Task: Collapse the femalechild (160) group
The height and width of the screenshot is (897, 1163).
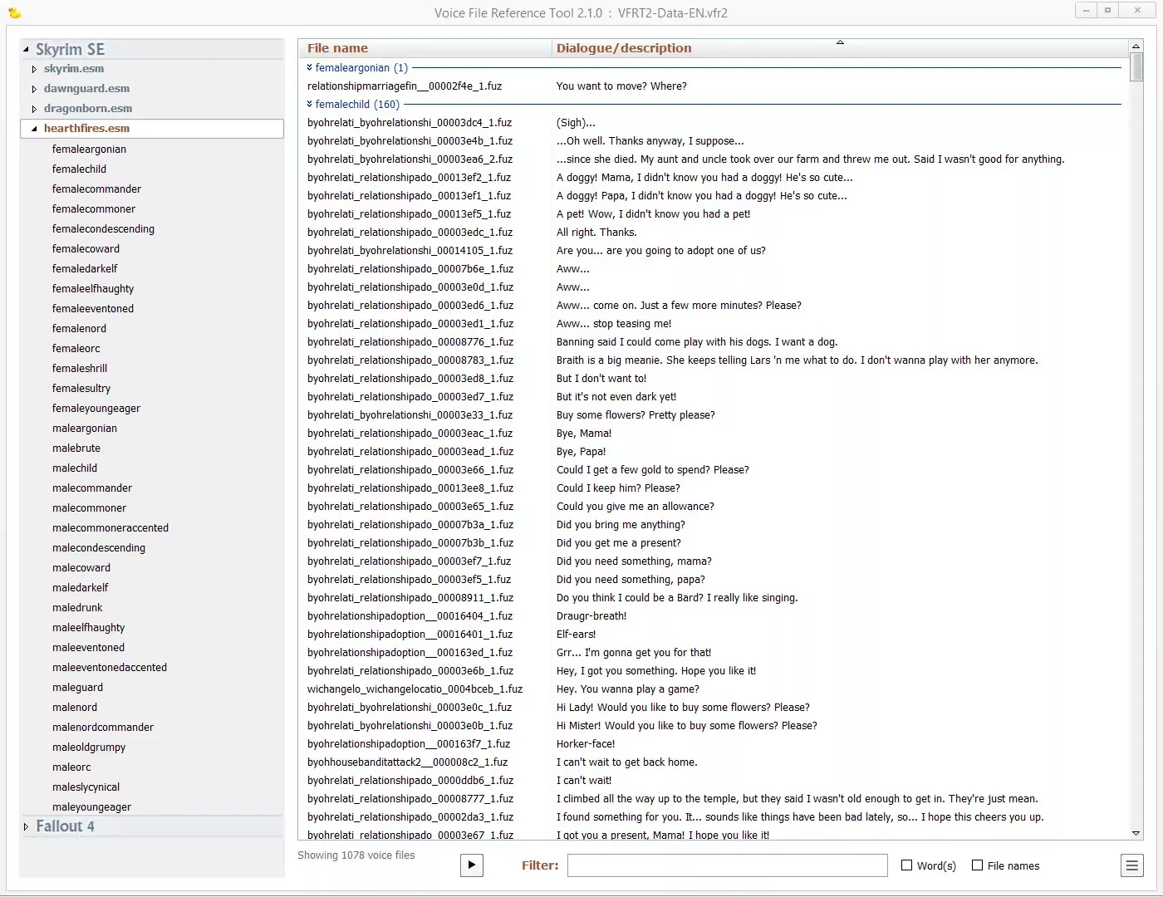Action: tap(310, 105)
